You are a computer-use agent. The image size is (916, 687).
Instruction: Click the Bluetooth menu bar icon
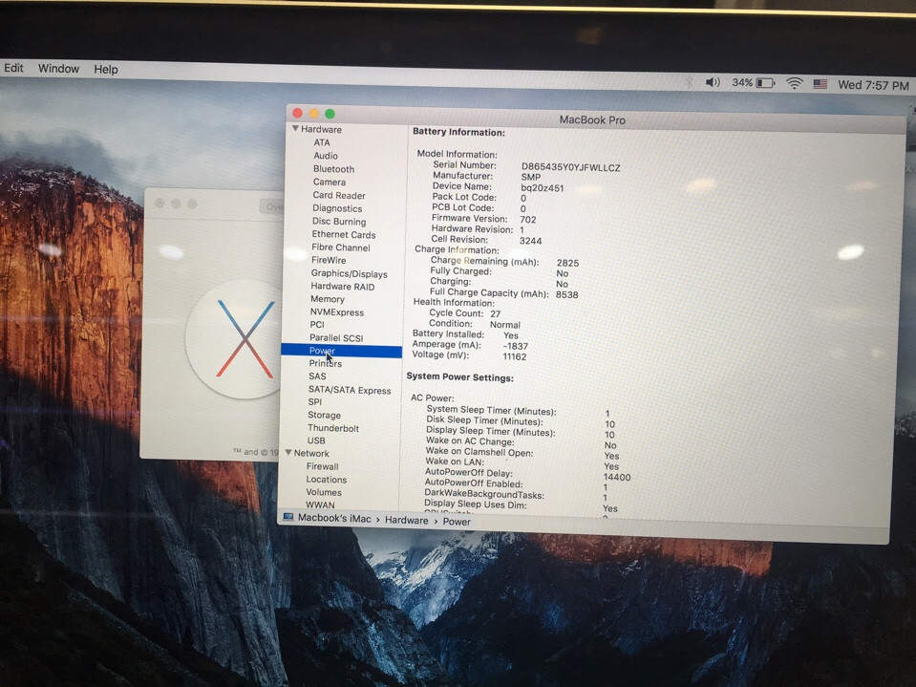pyautogui.click(x=690, y=82)
